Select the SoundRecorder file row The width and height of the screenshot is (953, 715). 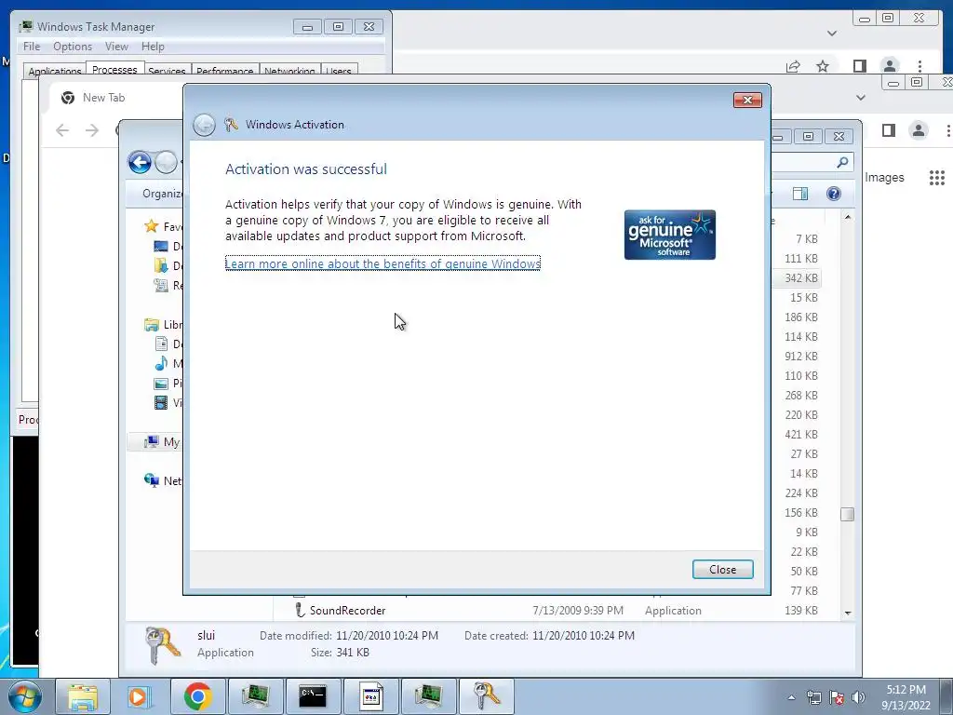point(557,611)
